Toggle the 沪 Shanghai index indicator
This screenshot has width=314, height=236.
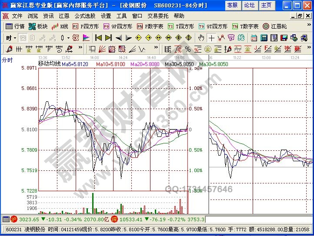coord(14,219)
